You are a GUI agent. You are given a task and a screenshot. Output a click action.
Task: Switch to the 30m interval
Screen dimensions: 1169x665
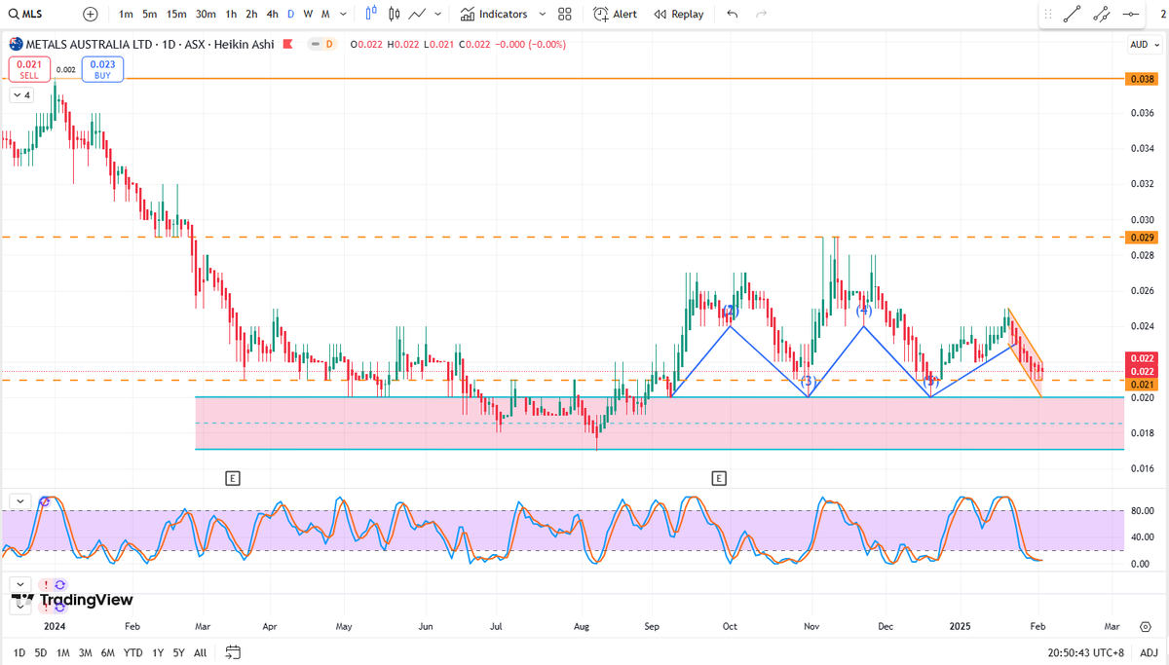(x=206, y=14)
